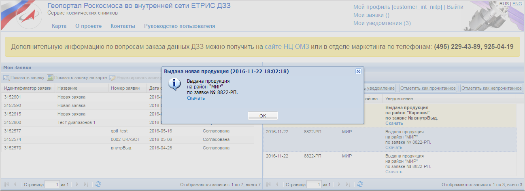The image size is (525, 191).
Task: Refresh the notifications grid
Action: coord(360,184)
